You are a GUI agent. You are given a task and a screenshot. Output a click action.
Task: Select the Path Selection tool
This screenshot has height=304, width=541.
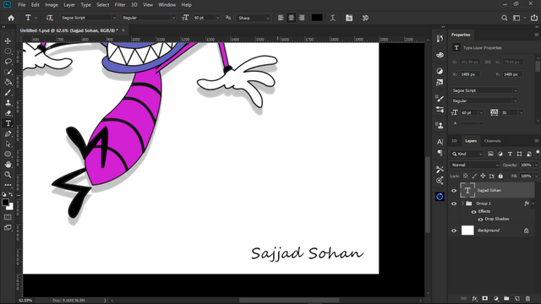8,144
